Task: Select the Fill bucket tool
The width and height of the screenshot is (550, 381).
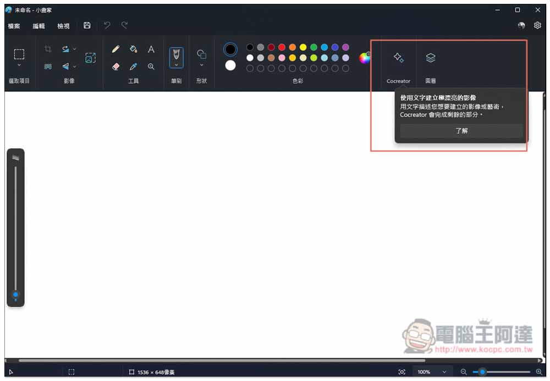Action: coord(133,49)
